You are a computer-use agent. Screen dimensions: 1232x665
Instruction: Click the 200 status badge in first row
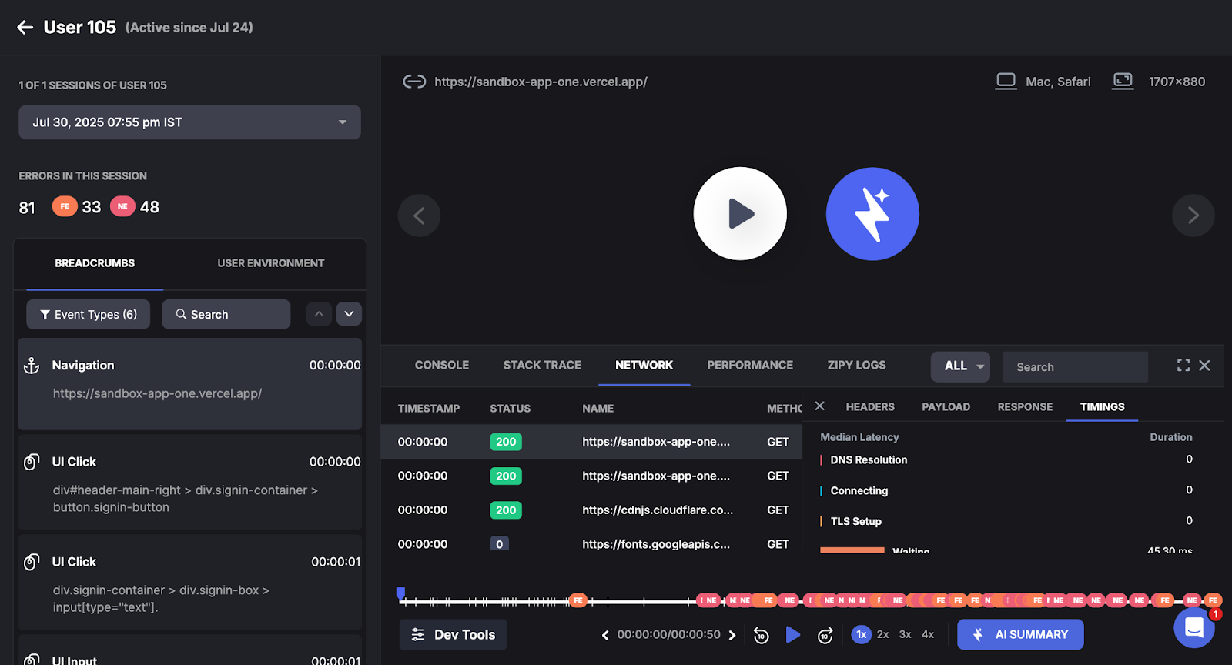pos(506,442)
